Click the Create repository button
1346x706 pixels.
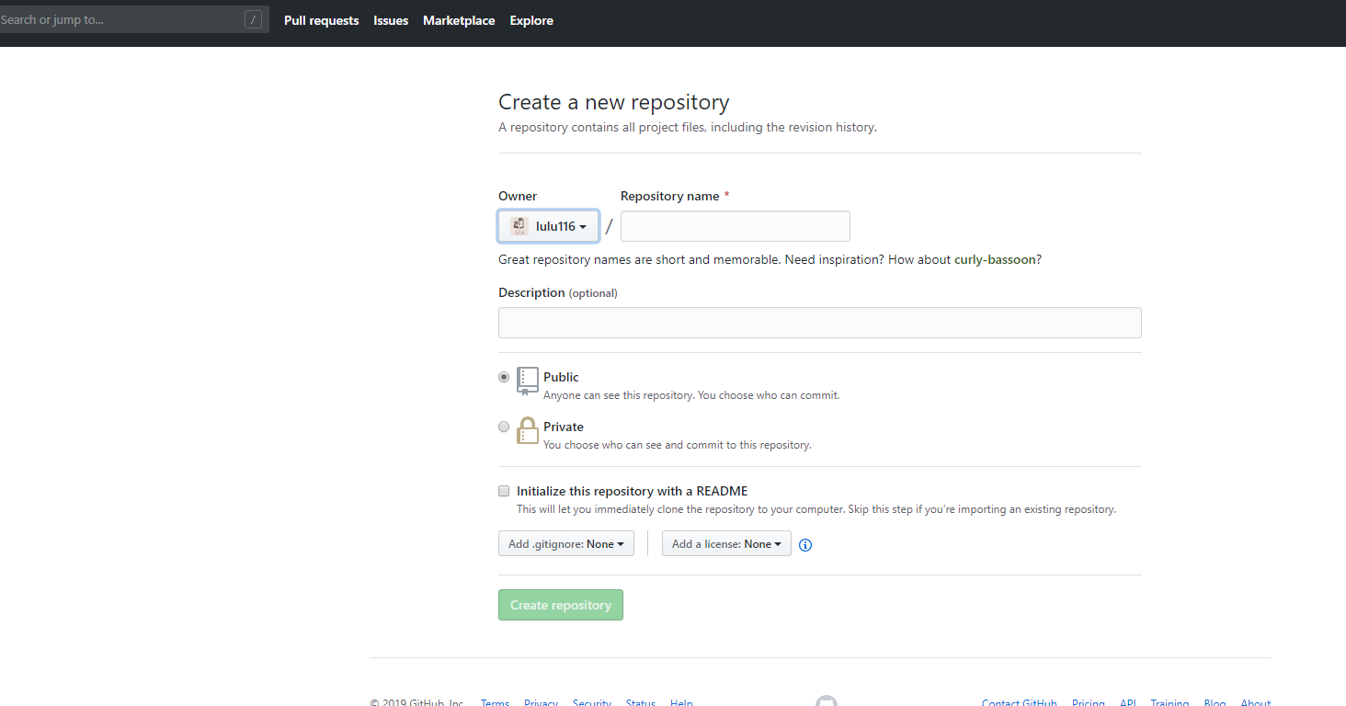(561, 605)
